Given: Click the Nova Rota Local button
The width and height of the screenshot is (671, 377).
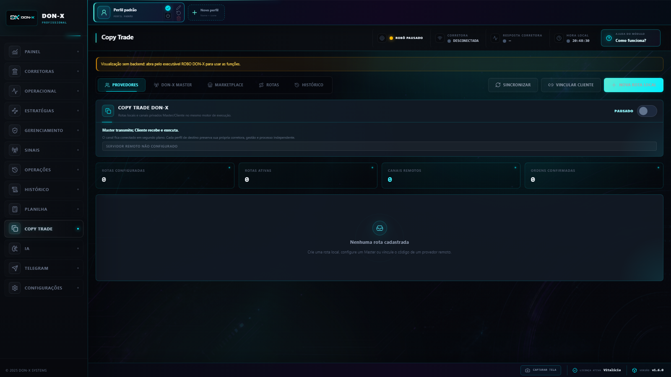Looking at the screenshot, I should 634,85.
